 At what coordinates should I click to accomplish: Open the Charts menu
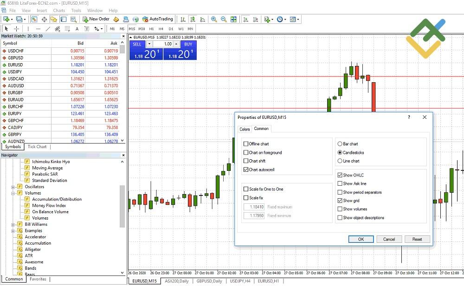coord(59,10)
